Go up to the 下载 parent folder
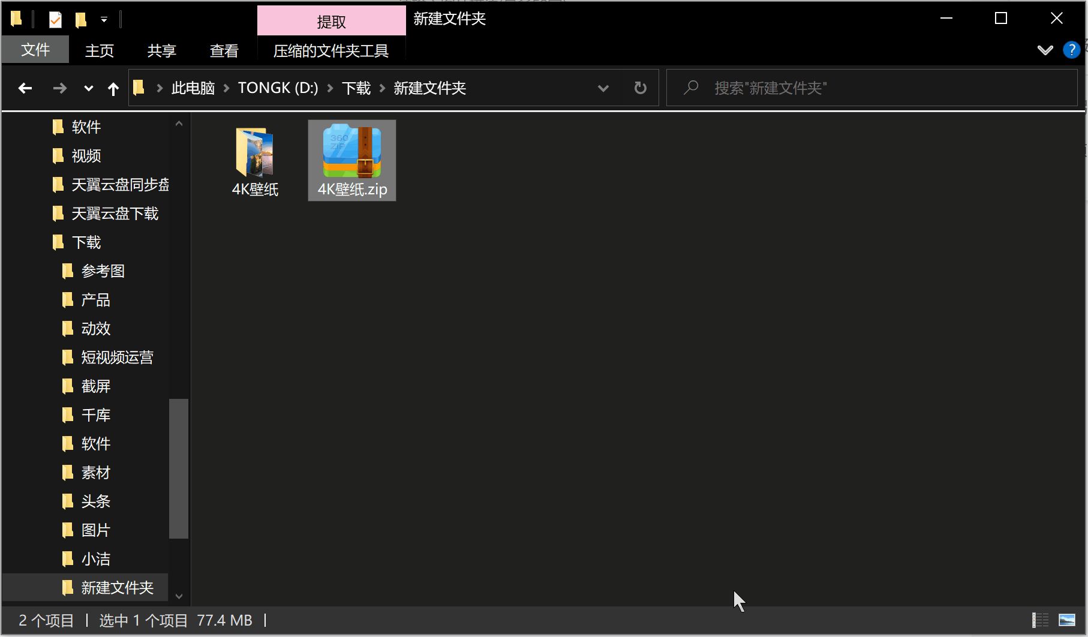This screenshot has height=637, width=1088. (113, 88)
